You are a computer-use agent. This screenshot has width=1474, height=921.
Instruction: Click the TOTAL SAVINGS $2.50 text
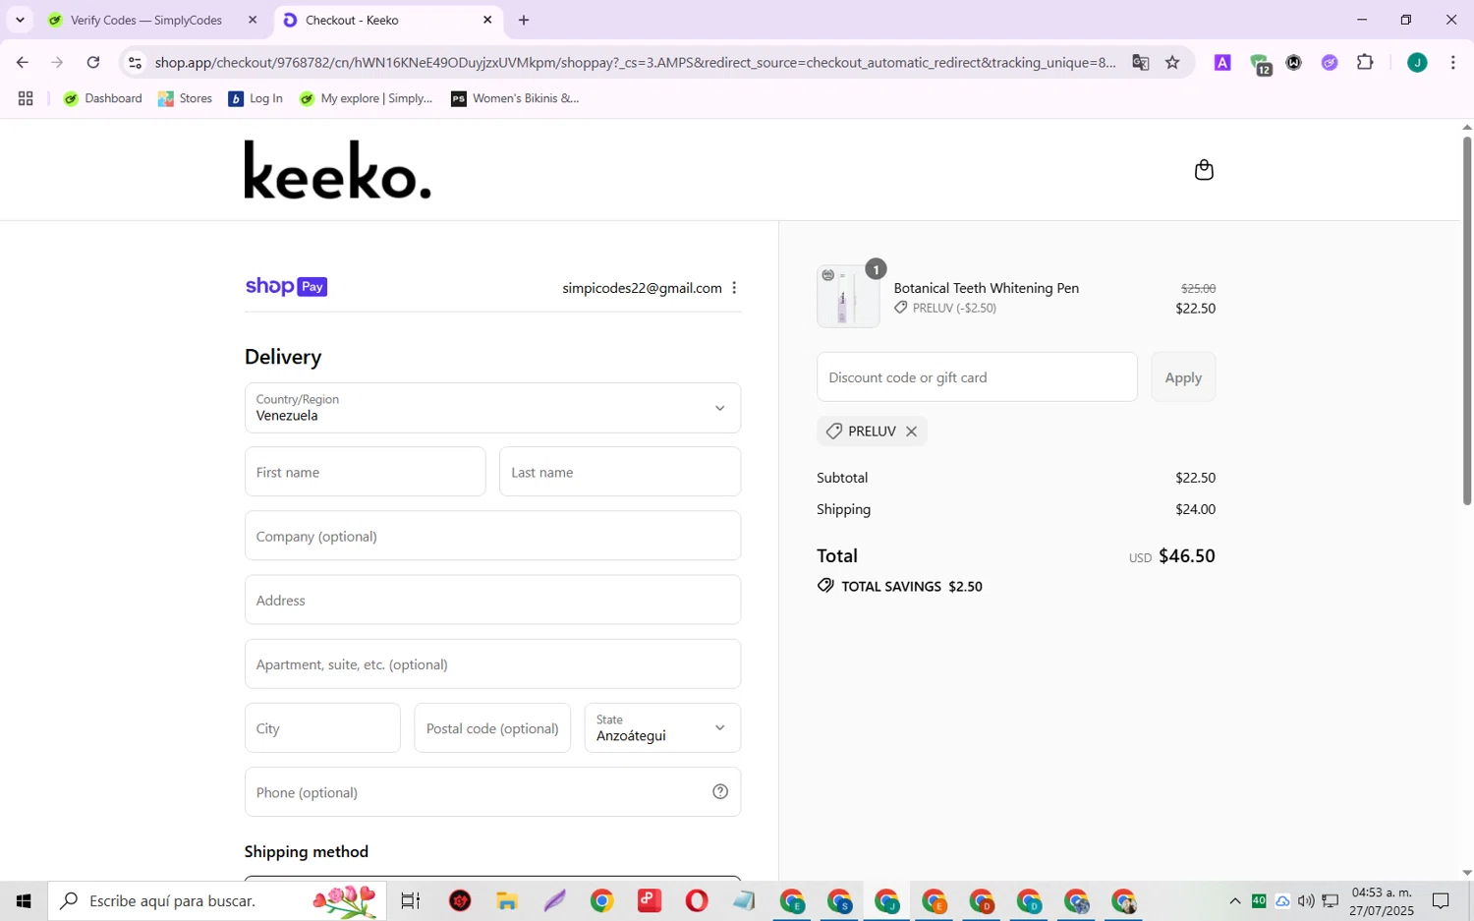point(912,586)
